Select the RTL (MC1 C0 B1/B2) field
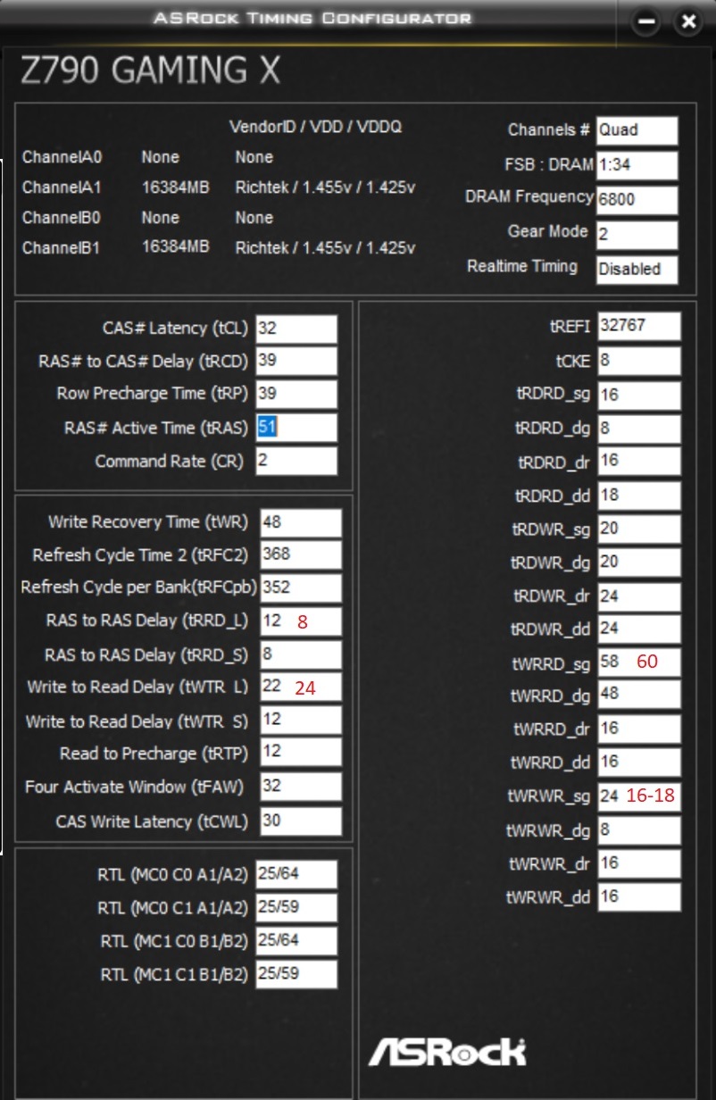 296,941
